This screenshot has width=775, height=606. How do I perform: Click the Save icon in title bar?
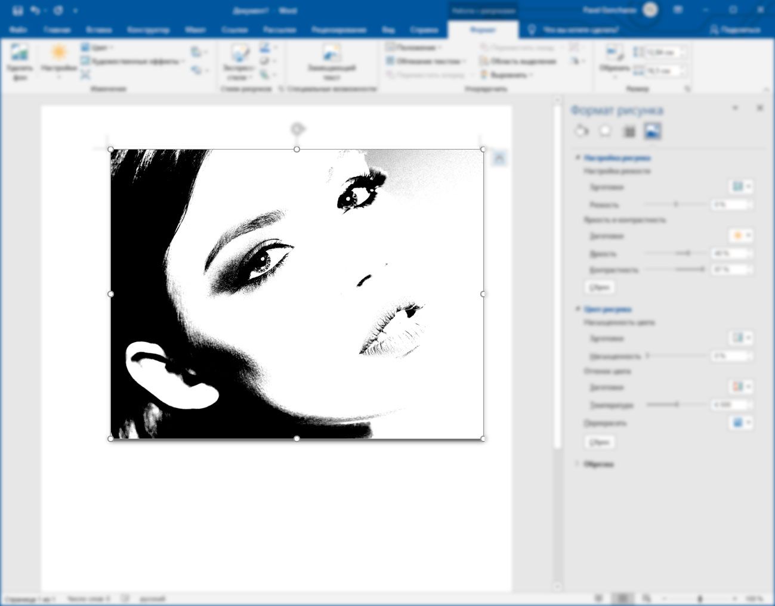pyautogui.click(x=17, y=11)
